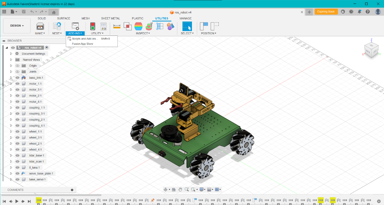This screenshot has height=205, width=384.
Task: Expand the Named Views node
Action: 11,59
